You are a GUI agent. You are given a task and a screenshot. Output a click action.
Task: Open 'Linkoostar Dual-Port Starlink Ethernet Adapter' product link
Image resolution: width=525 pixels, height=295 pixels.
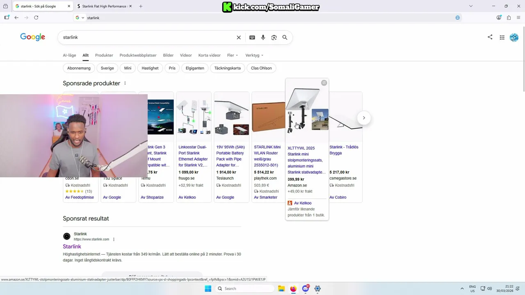193,156
